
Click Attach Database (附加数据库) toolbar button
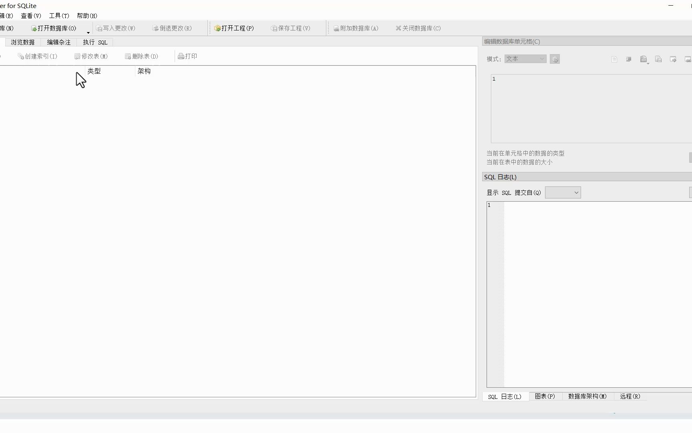356,28
